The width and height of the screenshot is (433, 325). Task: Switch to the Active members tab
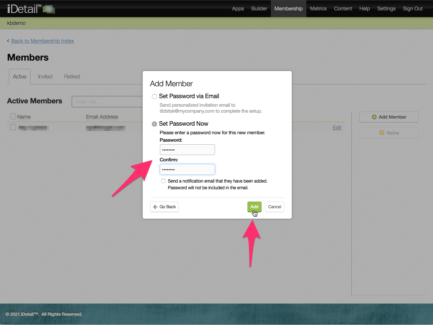[x=20, y=77]
